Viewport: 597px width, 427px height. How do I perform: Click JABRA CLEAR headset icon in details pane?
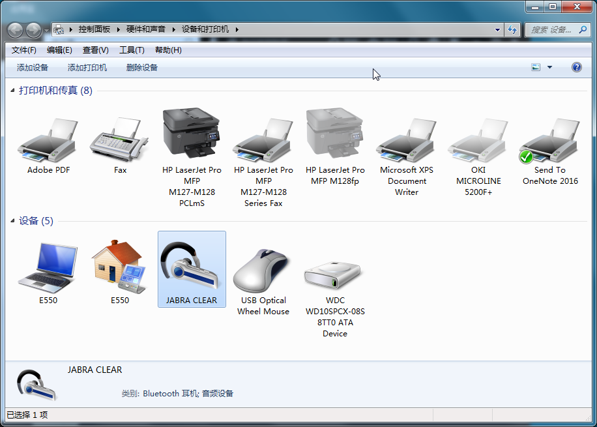coord(36,385)
